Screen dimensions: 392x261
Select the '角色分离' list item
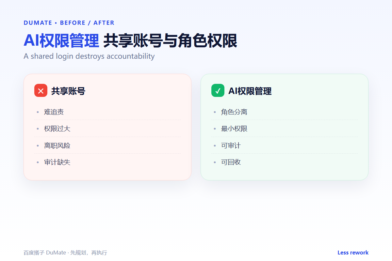point(285,112)
